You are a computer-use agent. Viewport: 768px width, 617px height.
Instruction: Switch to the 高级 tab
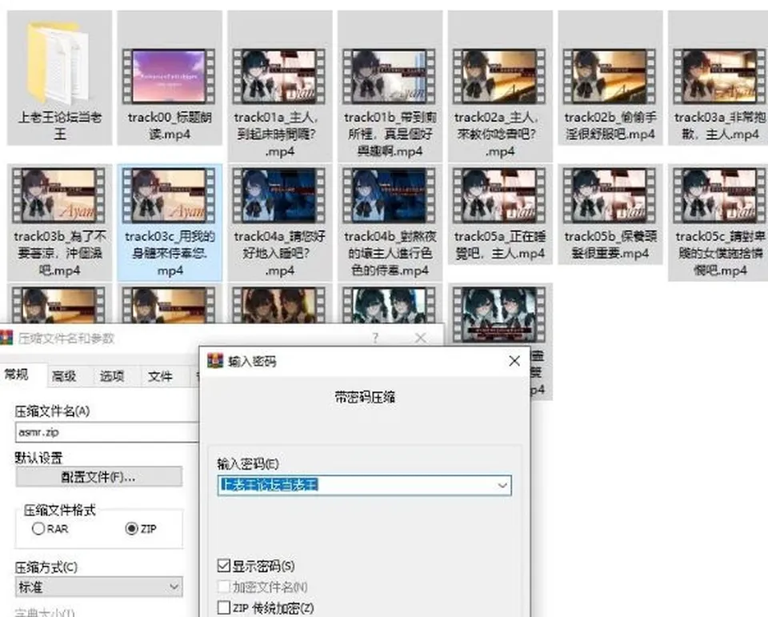pos(64,376)
